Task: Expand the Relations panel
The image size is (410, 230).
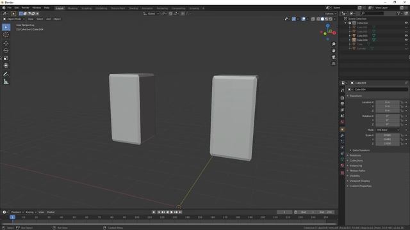Action: [x=355, y=155]
